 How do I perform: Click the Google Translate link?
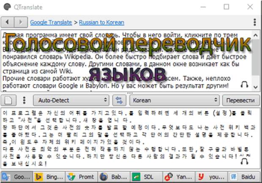[x=51, y=22]
